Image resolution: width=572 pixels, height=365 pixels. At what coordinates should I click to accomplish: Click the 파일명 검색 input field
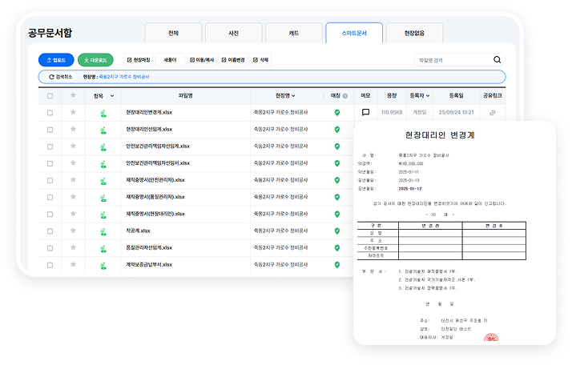[453, 59]
